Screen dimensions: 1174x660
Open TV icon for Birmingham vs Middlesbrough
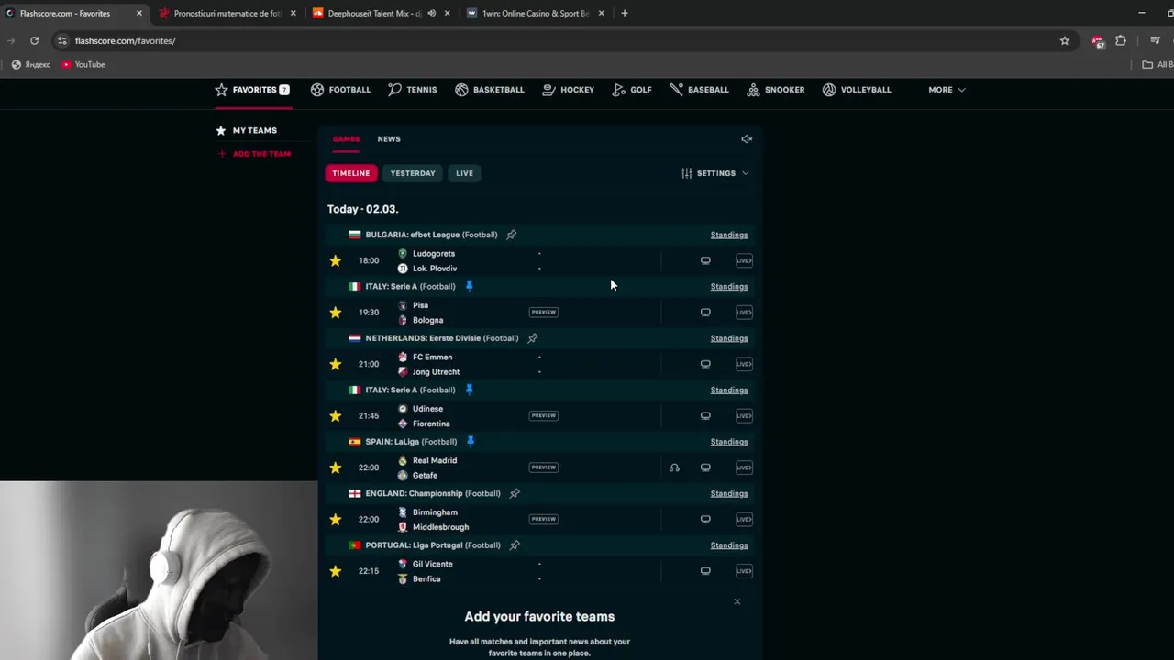[705, 520]
